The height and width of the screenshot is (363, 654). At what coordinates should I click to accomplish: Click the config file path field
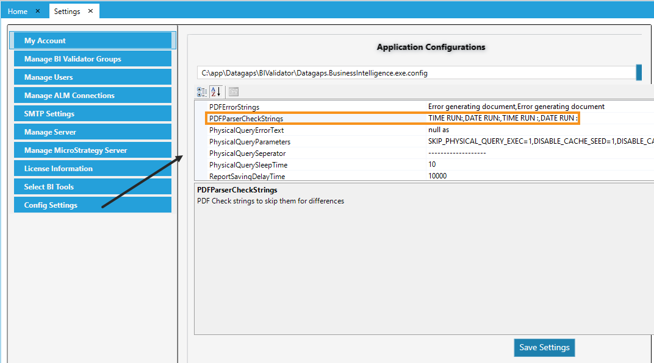416,73
